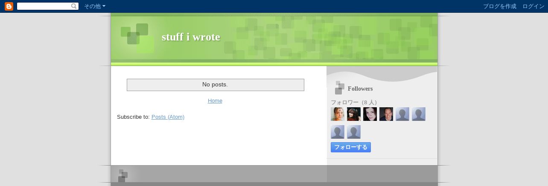This screenshot has width=548, height=186.
Task: Open the ブログを作成 link
Action: click(499, 6)
